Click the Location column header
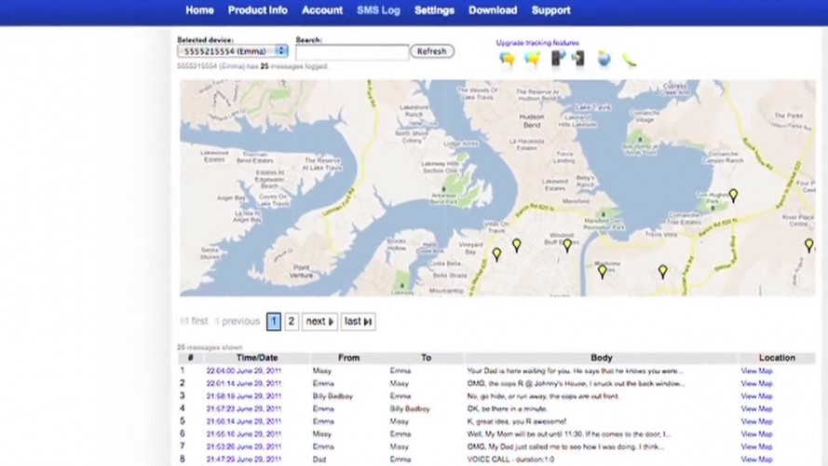Viewport: 828px width, 466px height. click(x=777, y=358)
